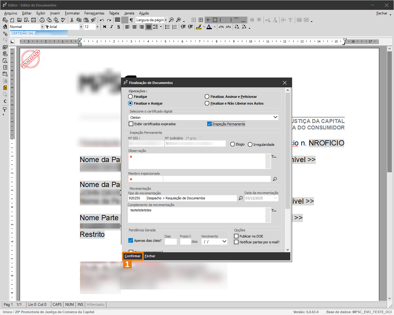
Task: Open the font name dropdown Arial
Action: point(81,27)
